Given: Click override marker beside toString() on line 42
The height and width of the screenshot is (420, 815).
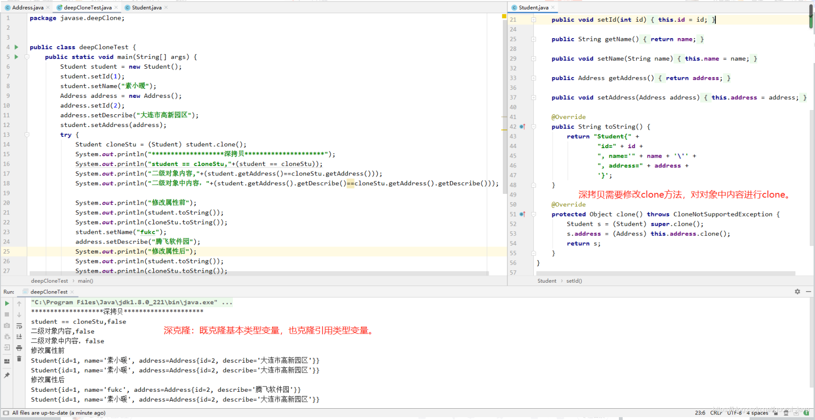Looking at the screenshot, I should 522,127.
